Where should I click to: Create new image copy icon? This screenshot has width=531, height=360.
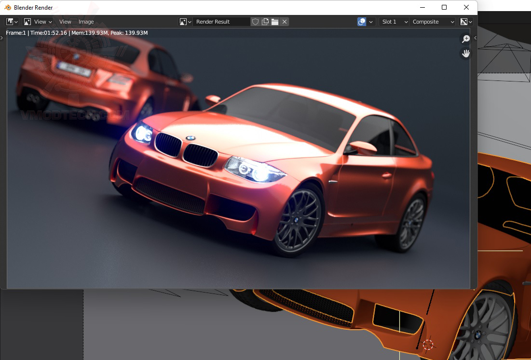[265, 22]
